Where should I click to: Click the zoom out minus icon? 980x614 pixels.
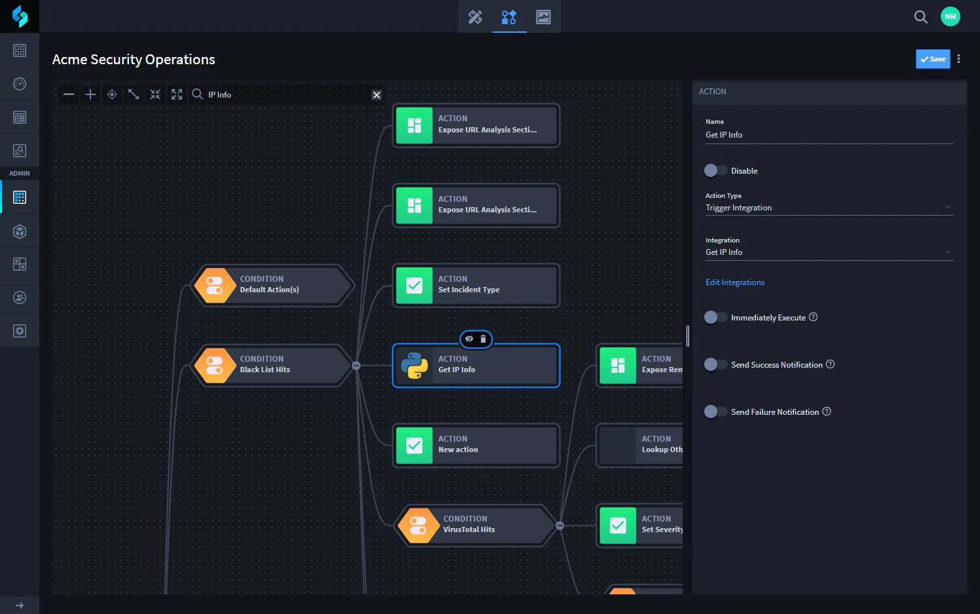tap(69, 94)
